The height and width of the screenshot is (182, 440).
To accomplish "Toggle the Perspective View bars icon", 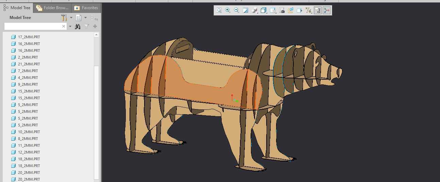I will click(x=291, y=11).
